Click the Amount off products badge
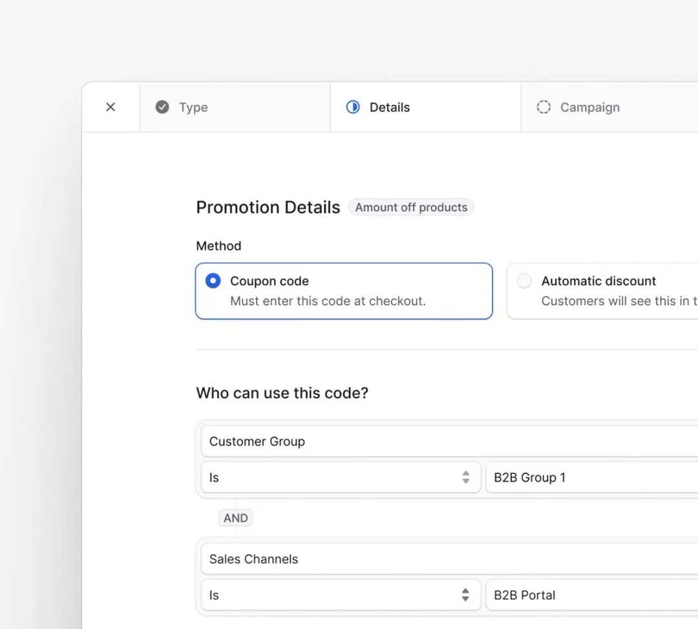The height and width of the screenshot is (629, 698). [411, 208]
